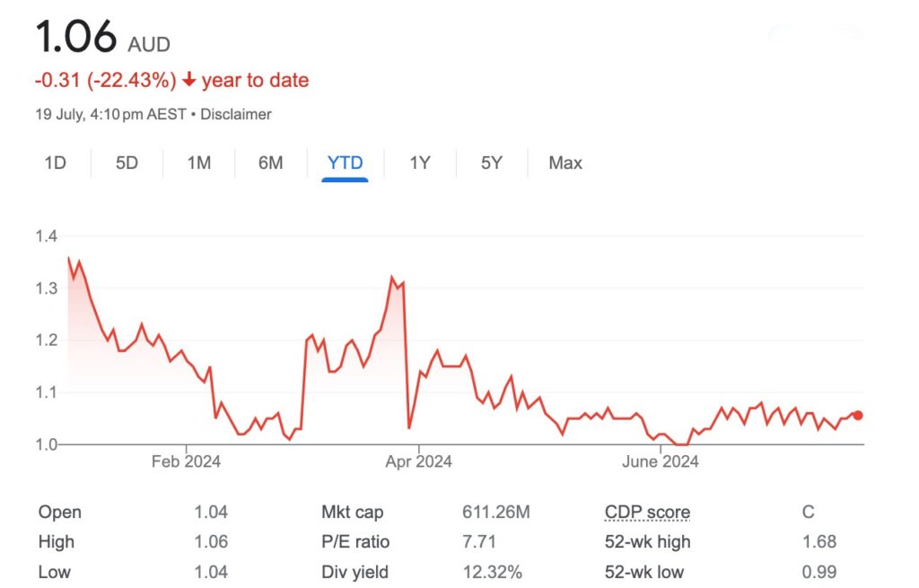Click the red down arrow icon
919x588 pixels.
coord(188,80)
